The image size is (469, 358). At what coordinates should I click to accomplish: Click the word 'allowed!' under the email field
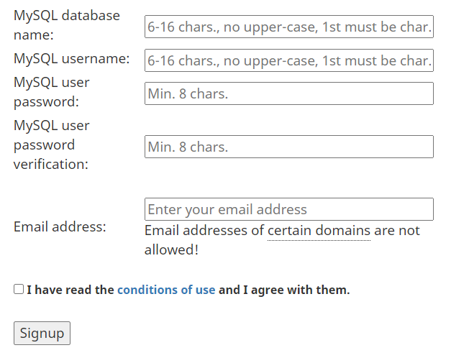click(x=171, y=250)
